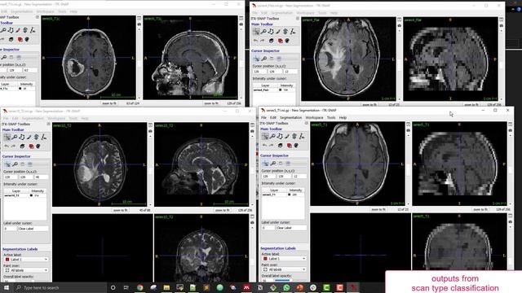Take screenshot of series5_T1 axial view
This screenshot has width=522, height=293.
(x=409, y=130)
